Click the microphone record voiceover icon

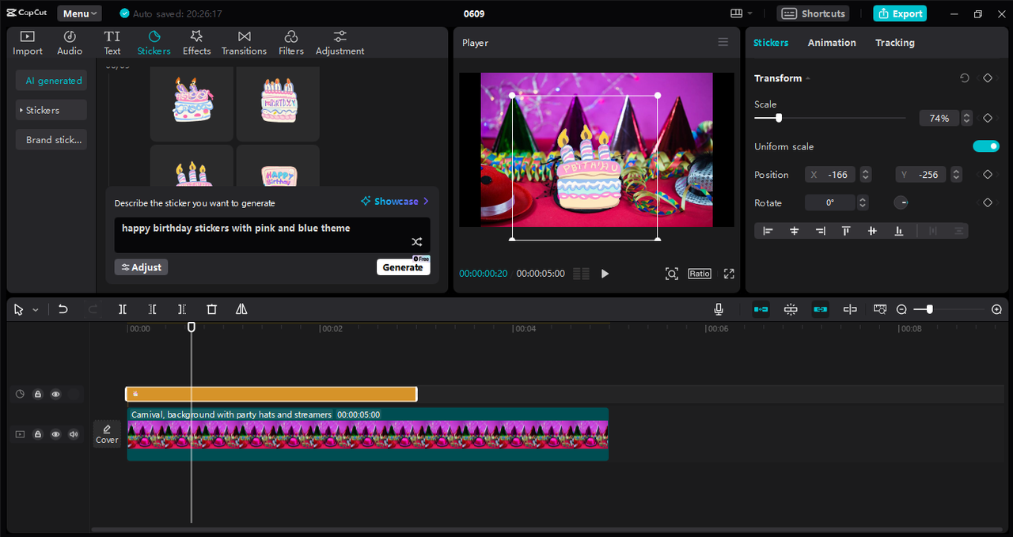[x=718, y=309]
